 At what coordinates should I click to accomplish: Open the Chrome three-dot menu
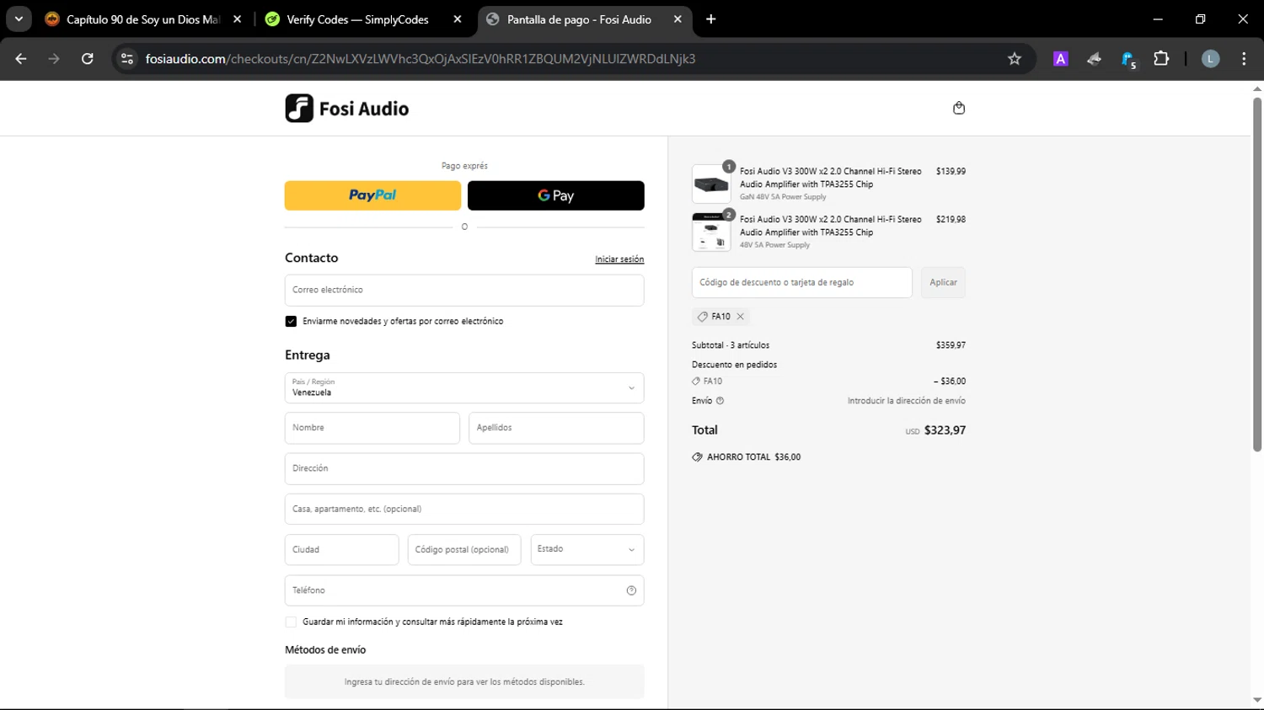coord(1244,59)
